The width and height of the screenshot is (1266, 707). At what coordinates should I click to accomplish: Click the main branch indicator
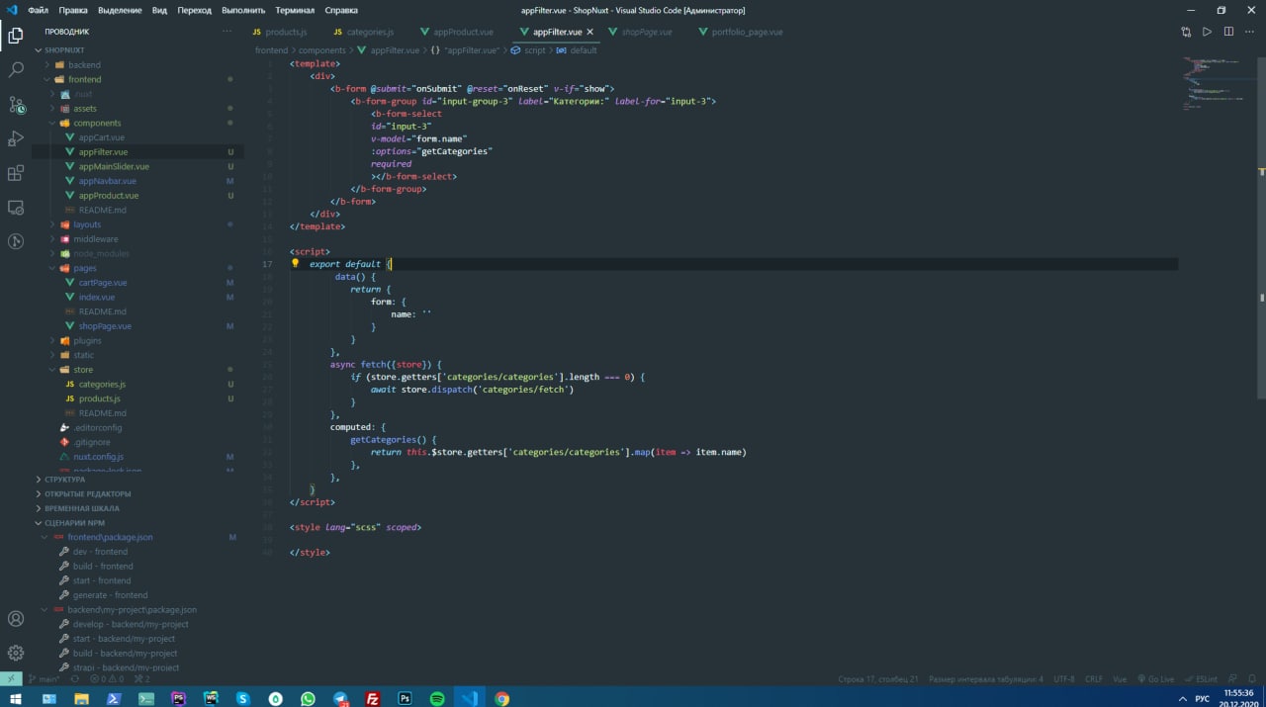[x=45, y=679]
